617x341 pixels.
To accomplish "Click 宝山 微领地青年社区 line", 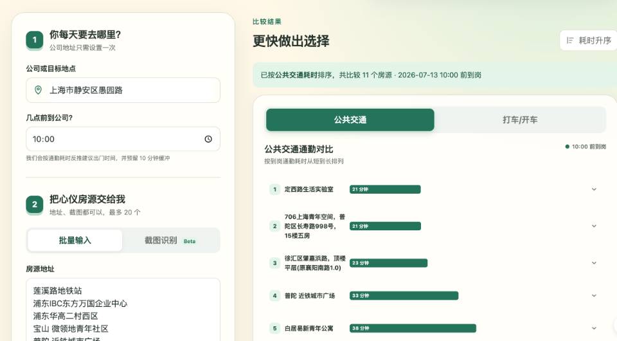I will (71, 329).
